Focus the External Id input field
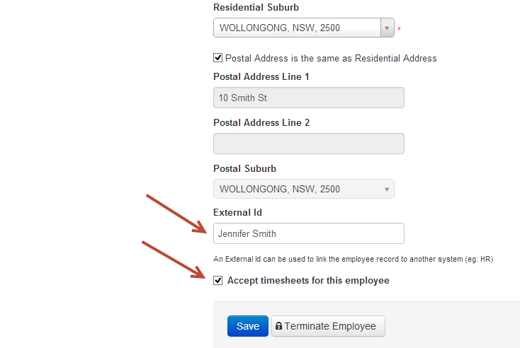 [x=308, y=233]
